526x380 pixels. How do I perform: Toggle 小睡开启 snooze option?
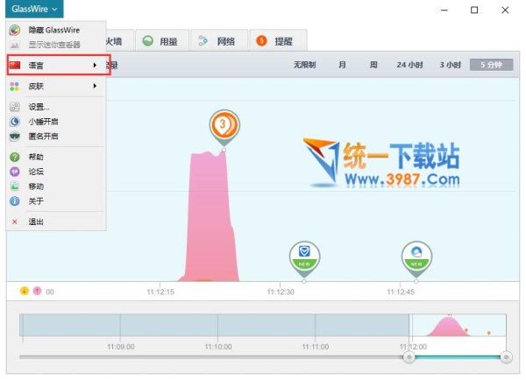[x=56, y=122]
